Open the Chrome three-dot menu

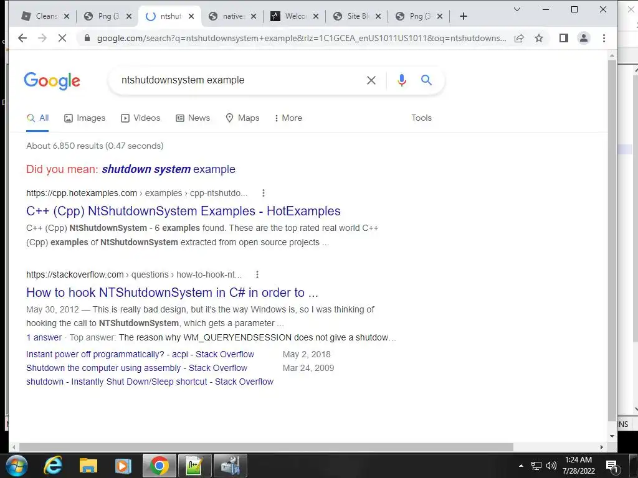pyautogui.click(x=604, y=38)
